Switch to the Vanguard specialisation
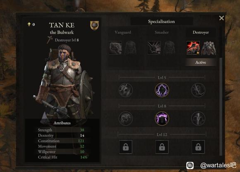 [x=123, y=32]
